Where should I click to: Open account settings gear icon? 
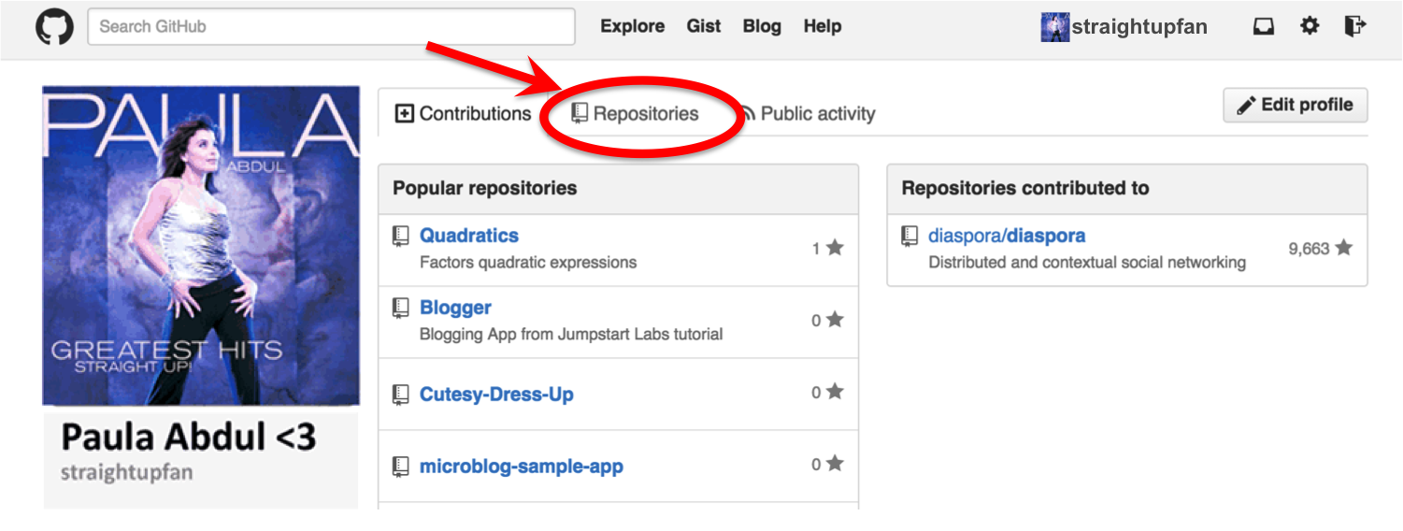(1310, 26)
